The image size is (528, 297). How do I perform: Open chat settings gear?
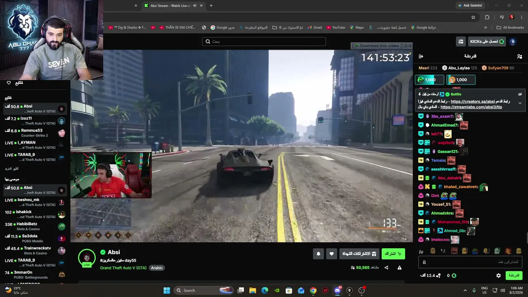(x=498, y=276)
